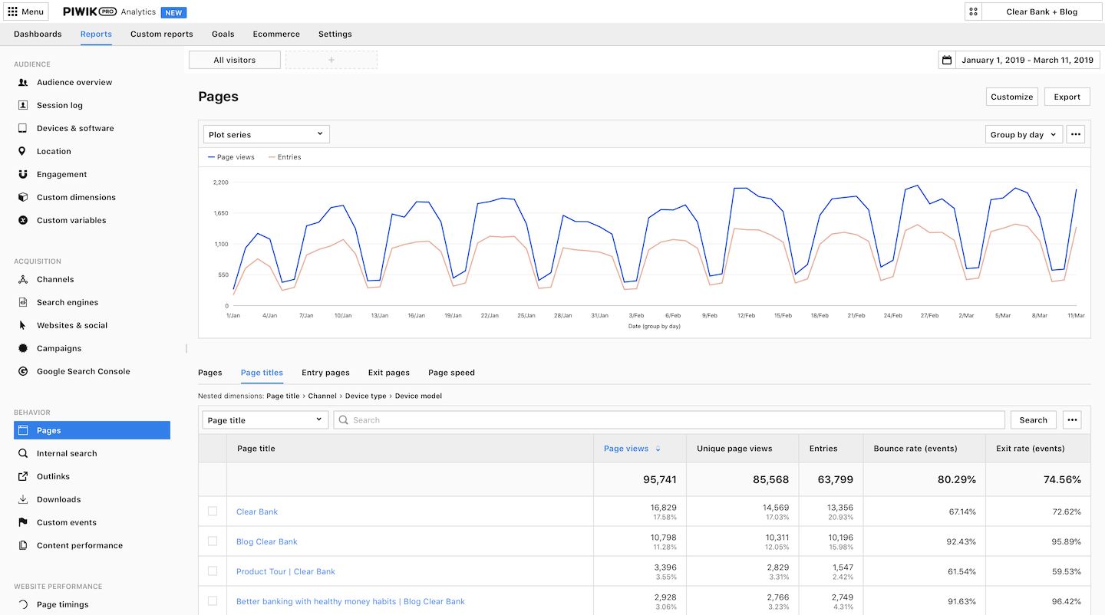
Task: Open the Blog Clear Bank link
Action: [x=267, y=541]
